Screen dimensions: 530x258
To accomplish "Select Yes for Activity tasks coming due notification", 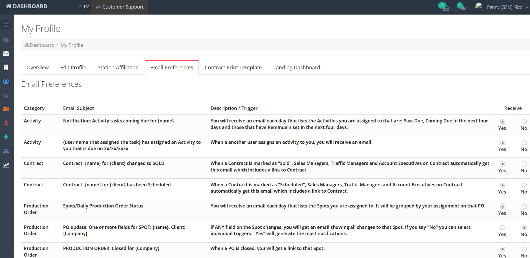I will [x=503, y=122].
